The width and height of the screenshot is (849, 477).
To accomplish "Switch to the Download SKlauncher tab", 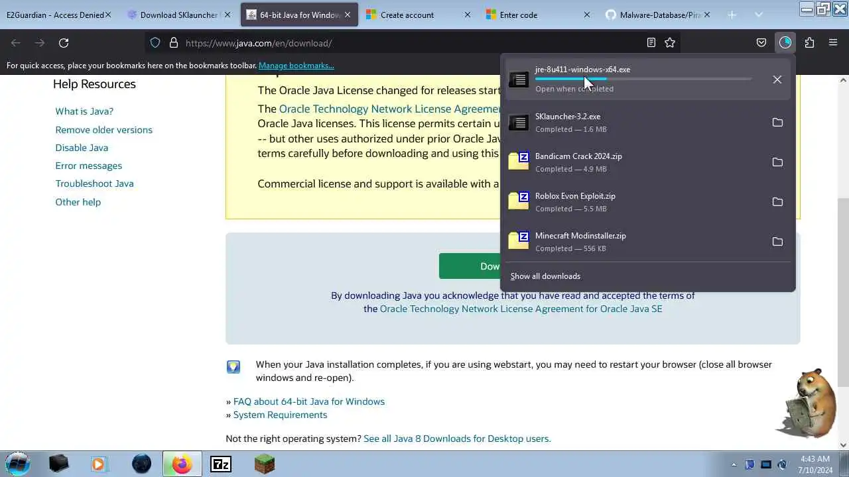I will [x=179, y=15].
